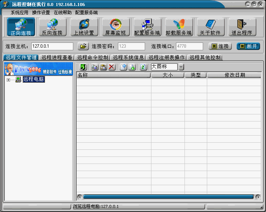Click the 连接主机 host input field
Viewport: 266px width, 212px height.
[52, 46]
